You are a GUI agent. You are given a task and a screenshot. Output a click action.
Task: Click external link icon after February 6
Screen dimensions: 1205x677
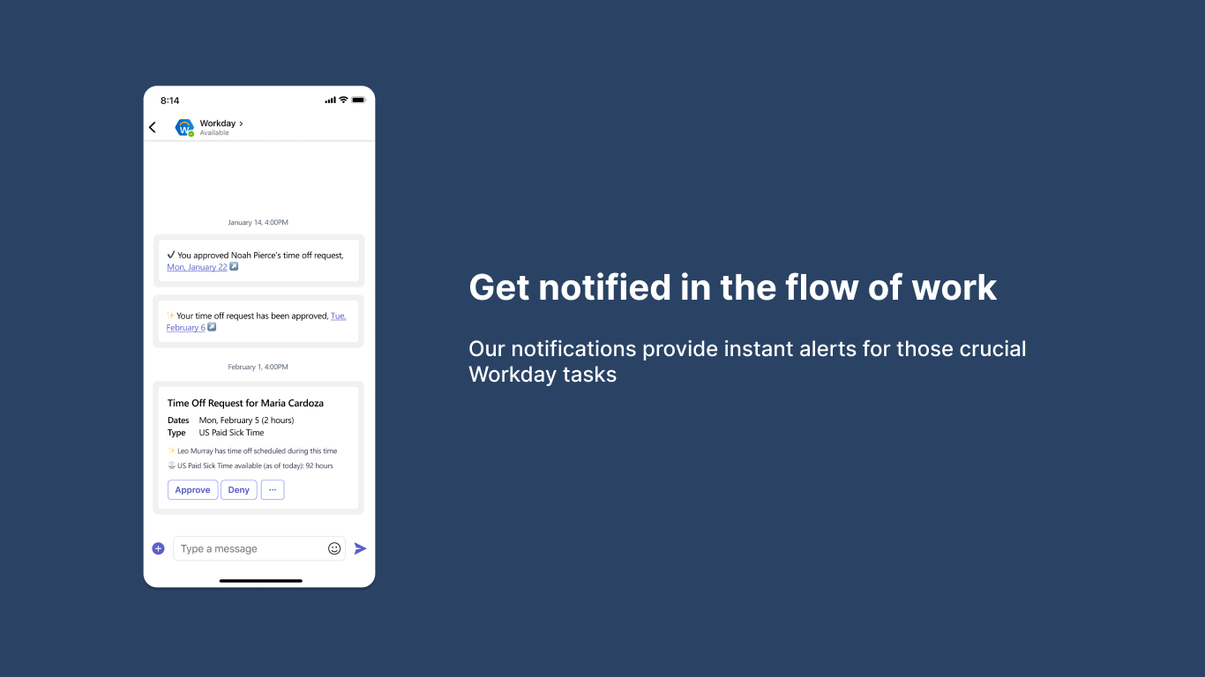click(212, 327)
